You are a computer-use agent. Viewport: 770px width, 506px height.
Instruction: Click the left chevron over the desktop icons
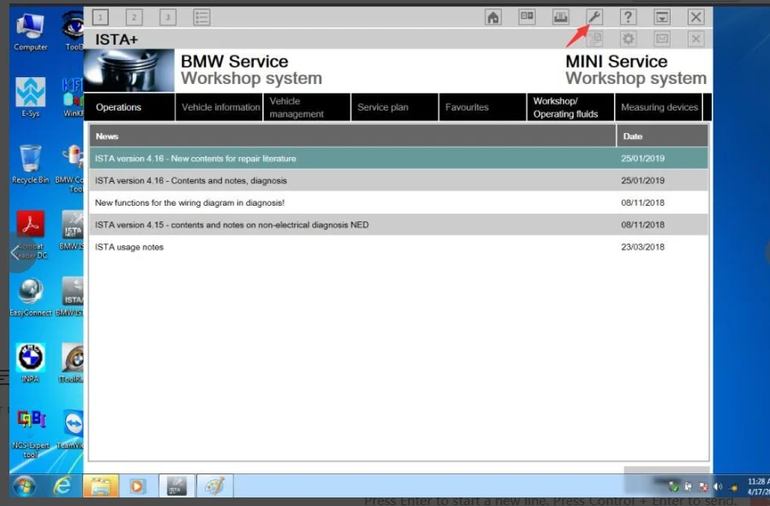click(x=15, y=252)
